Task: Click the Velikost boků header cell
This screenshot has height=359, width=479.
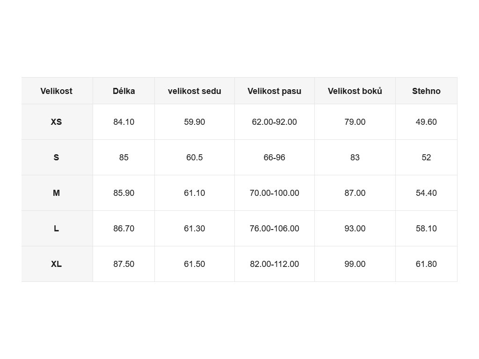Action: pyautogui.click(x=355, y=91)
